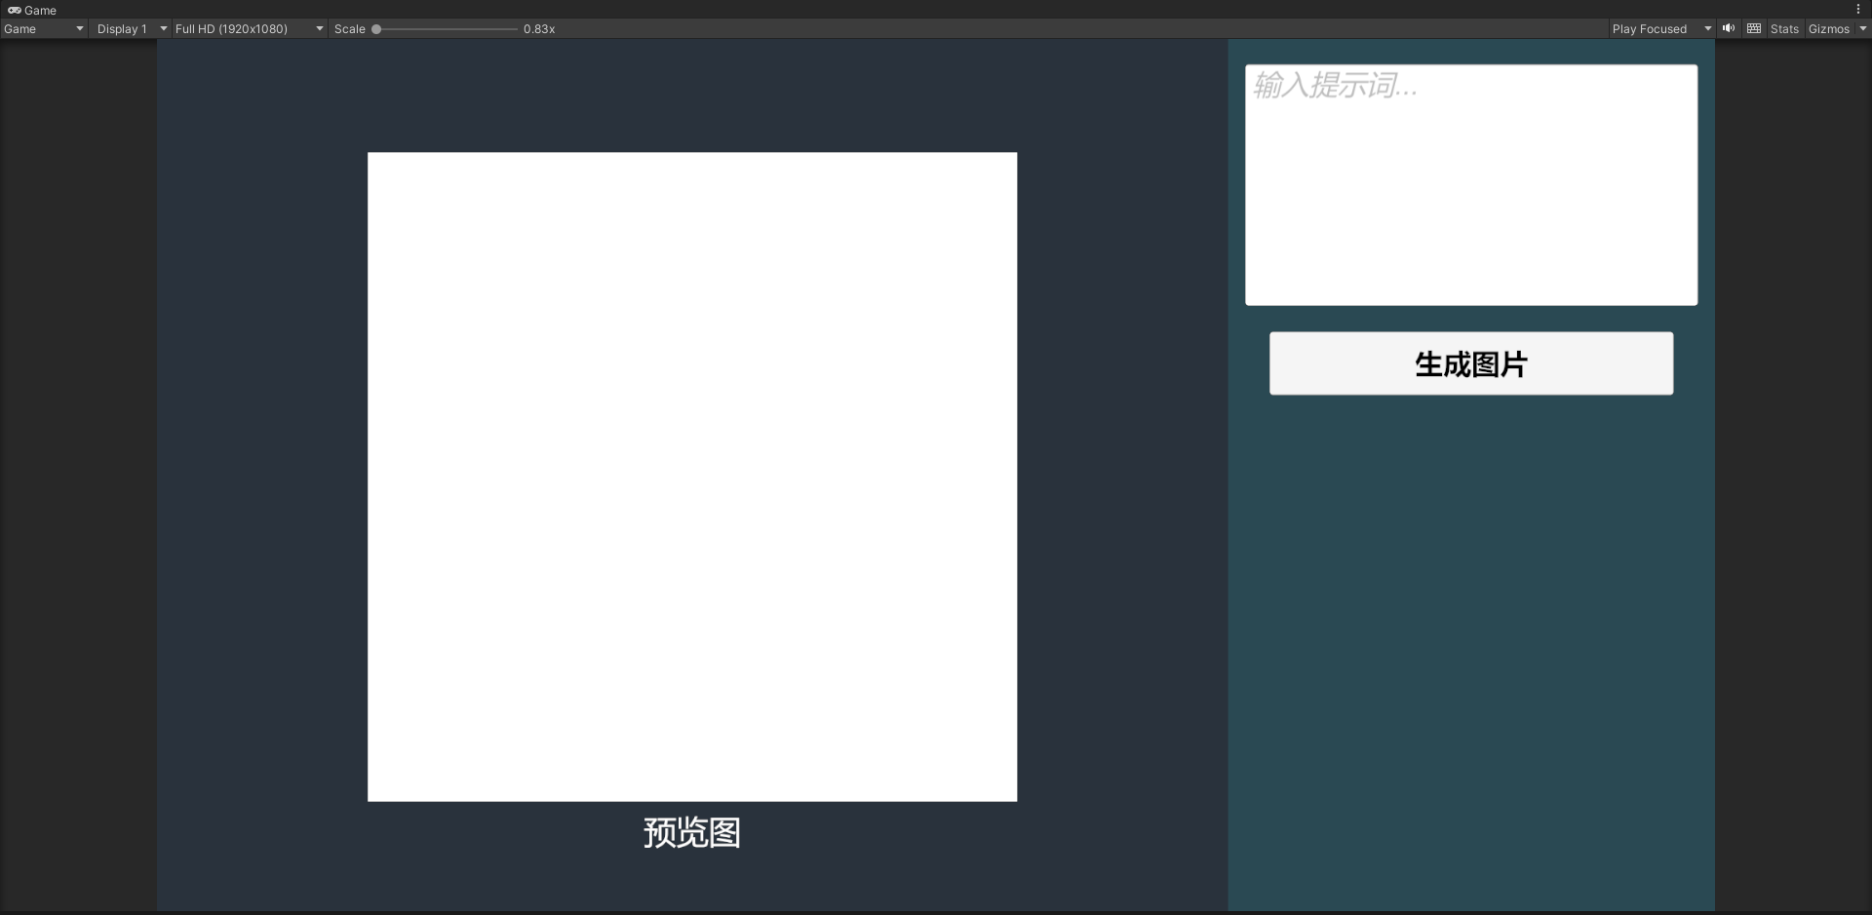Open the Play Focused dropdown
Viewport: 1872px width, 915px height.
click(1661, 29)
